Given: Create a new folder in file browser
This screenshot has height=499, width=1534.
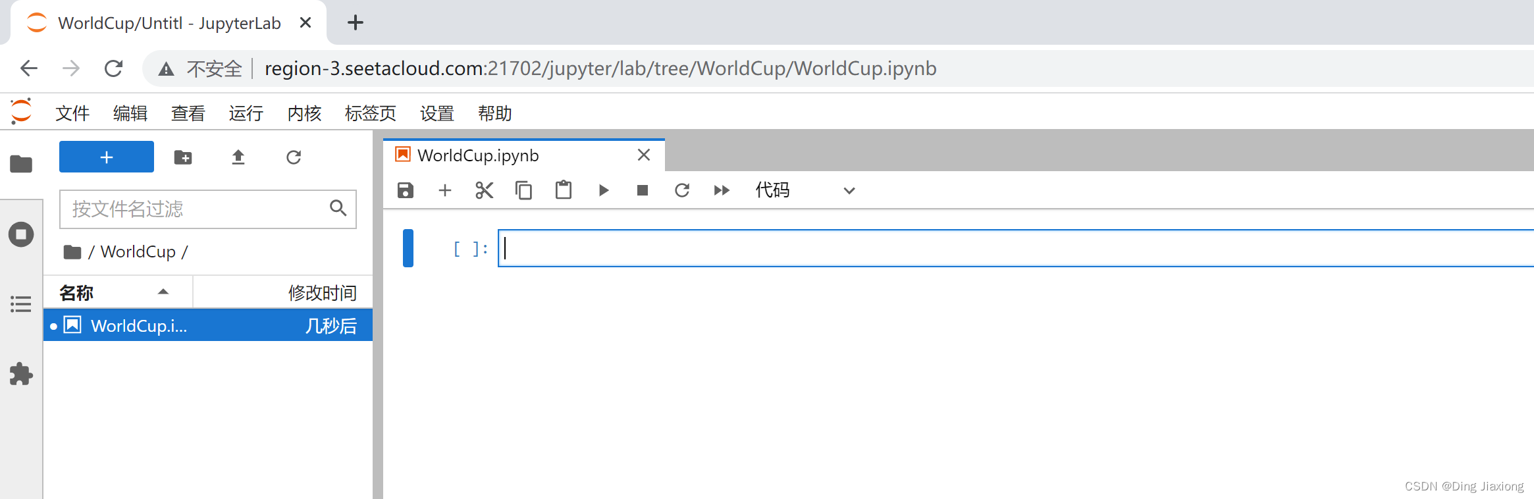Looking at the screenshot, I should 183,157.
